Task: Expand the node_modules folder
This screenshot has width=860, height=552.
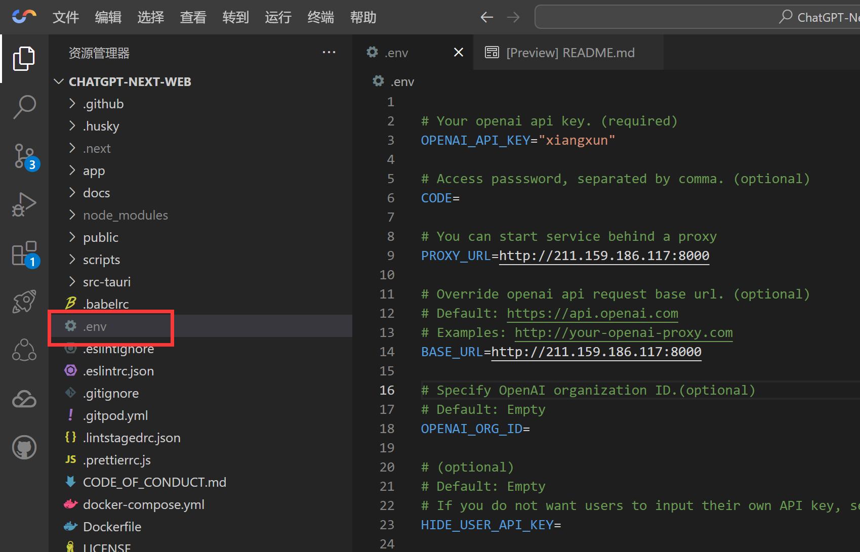Action: pyautogui.click(x=72, y=215)
